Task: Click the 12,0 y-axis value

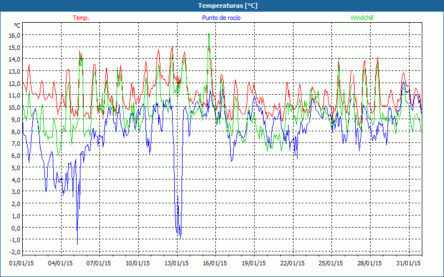Action: pyautogui.click(x=15, y=84)
